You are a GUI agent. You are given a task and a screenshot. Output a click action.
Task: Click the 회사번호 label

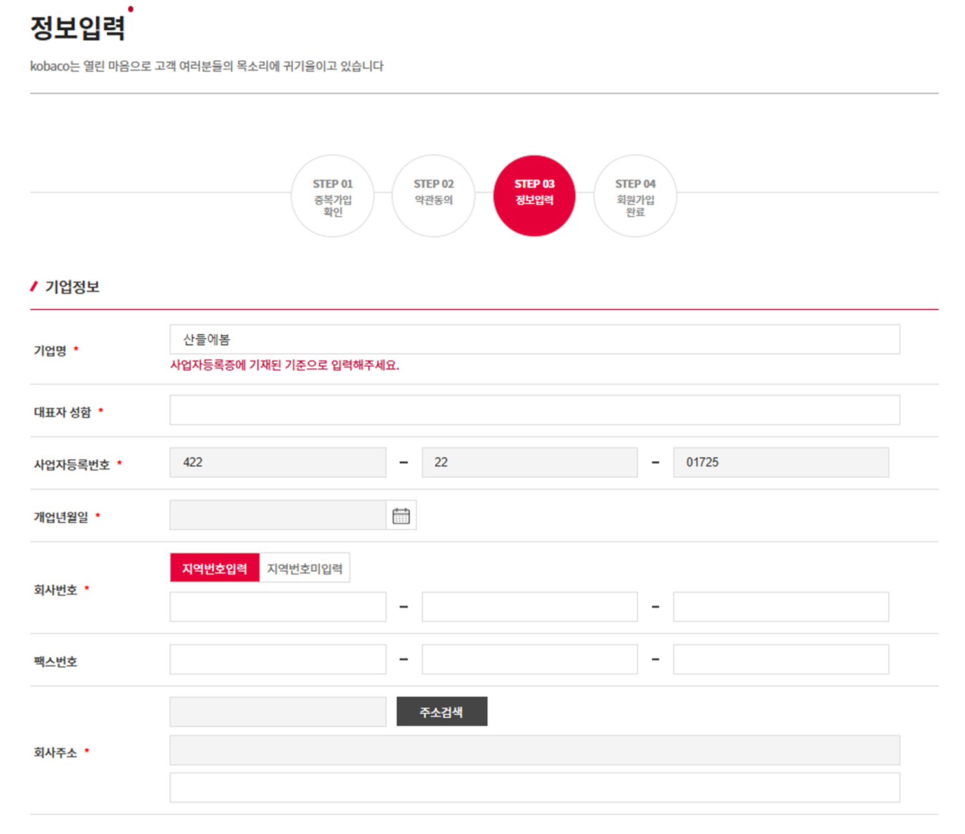[x=56, y=590]
